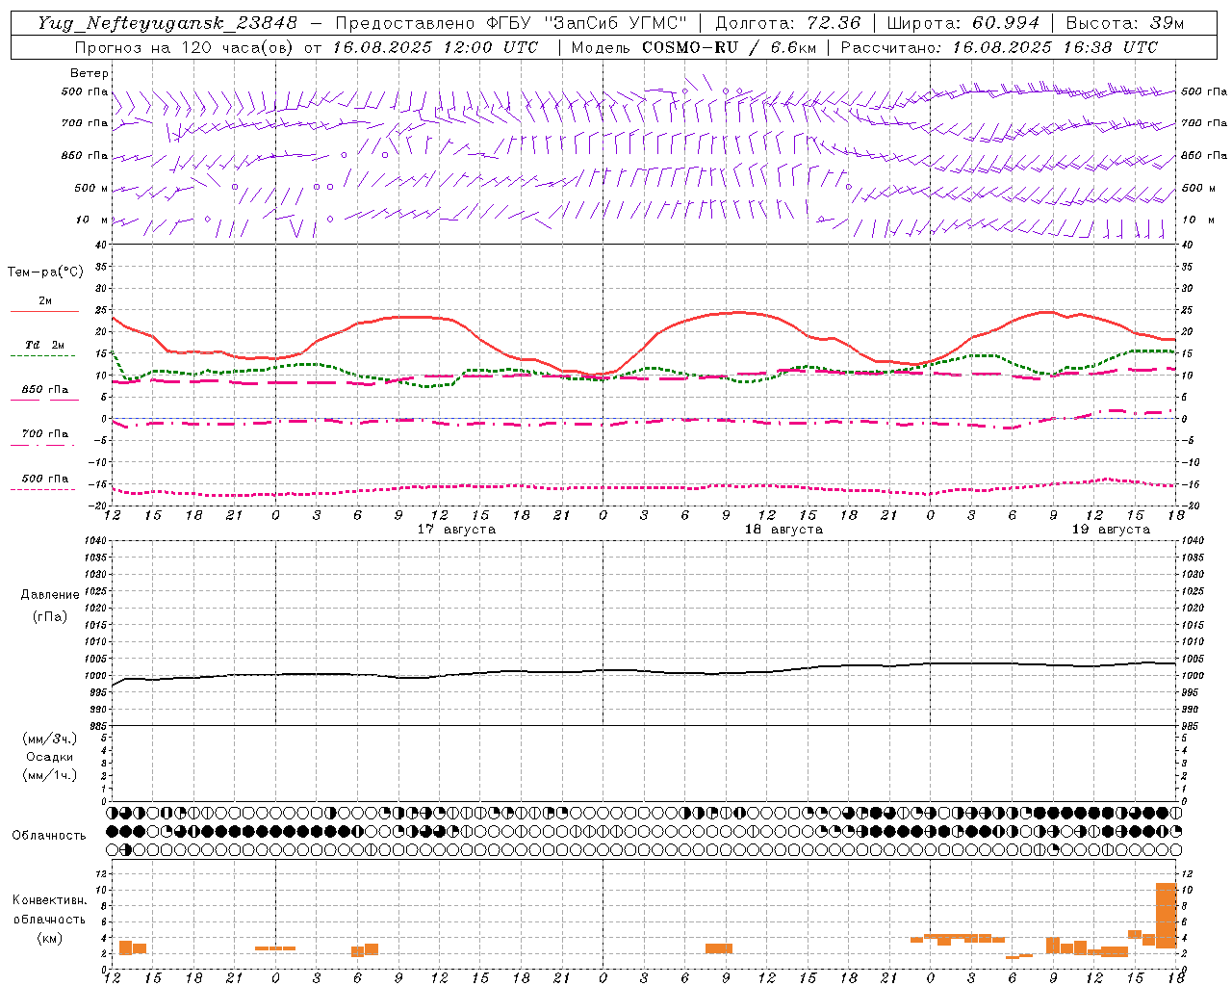This screenshot has width=1232, height=986.
Task: Click forecast start time 16.08.2025 12:00 UTC
Action: pyautogui.click(x=435, y=47)
